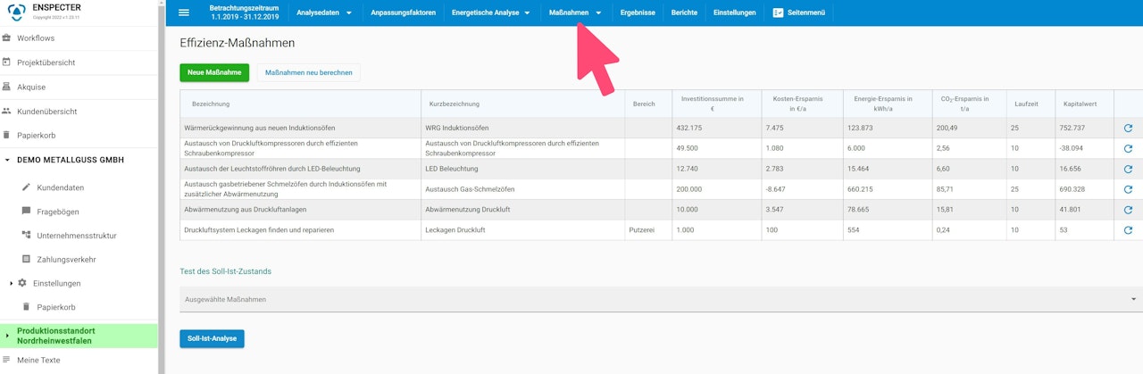Recalculate WRG Induktionsöfen row refresh icon

[x=1128, y=128]
